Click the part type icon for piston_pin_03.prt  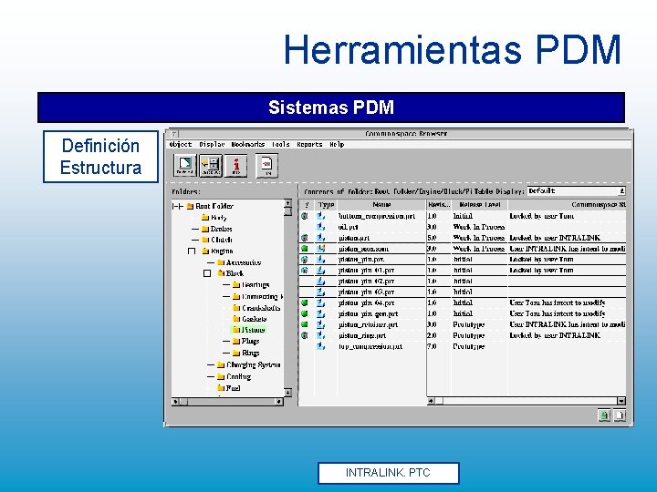[x=321, y=292]
